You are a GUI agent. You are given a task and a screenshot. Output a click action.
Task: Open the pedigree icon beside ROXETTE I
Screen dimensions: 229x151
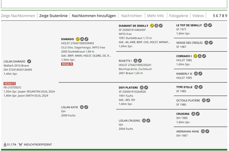[x=135, y=61]
